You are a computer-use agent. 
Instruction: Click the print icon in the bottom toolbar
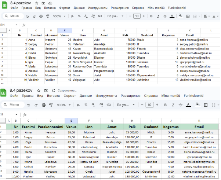coord(44,105)
